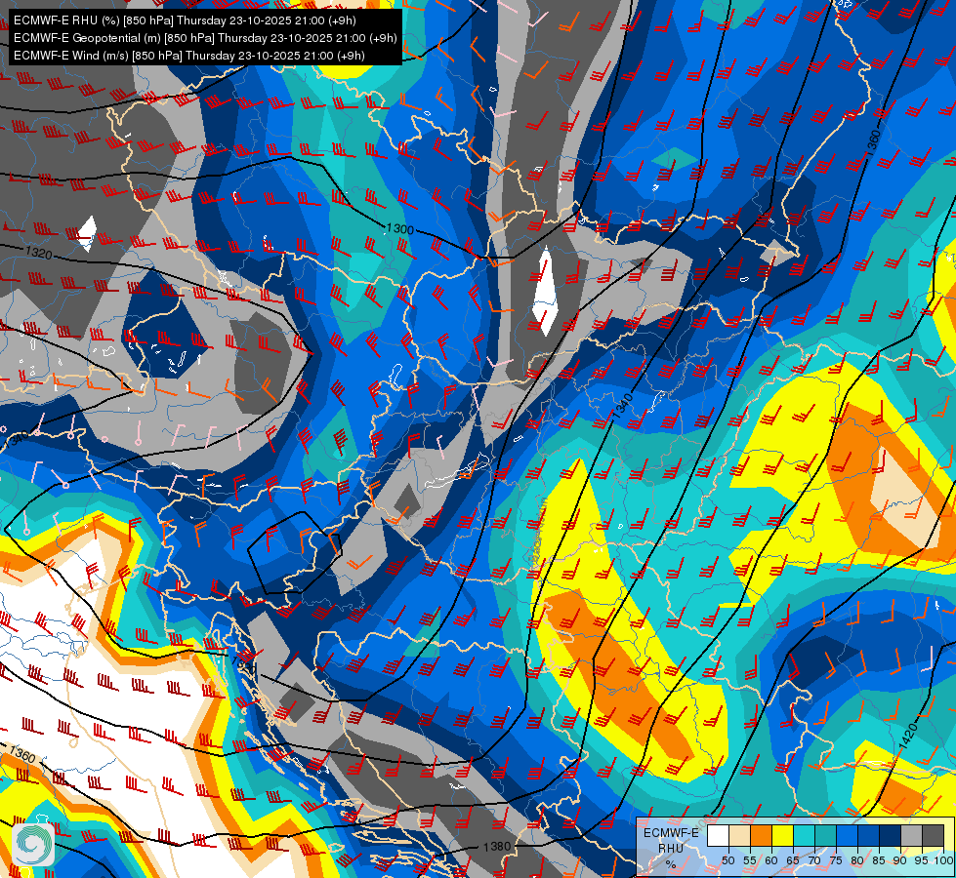Click the legend value 50
This screenshot has width=956, height=878.
(x=727, y=860)
